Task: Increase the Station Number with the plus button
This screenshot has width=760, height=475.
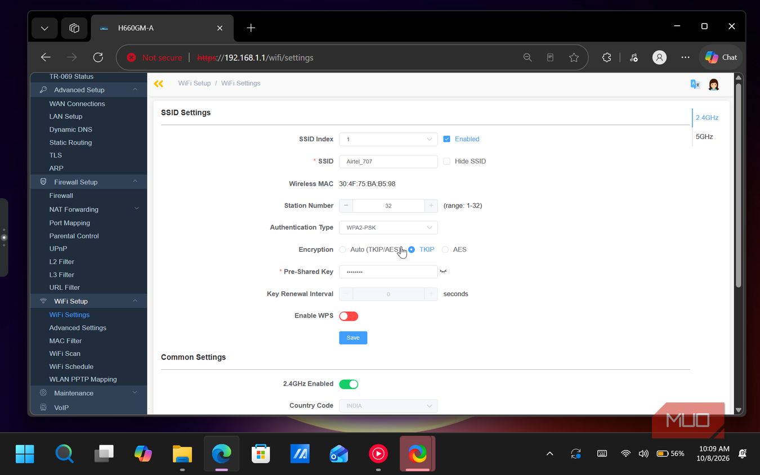Action: (431, 206)
